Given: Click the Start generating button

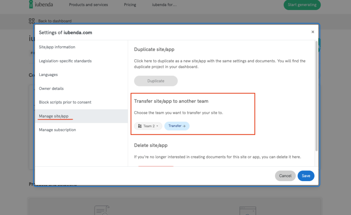Looking at the screenshot, I should point(302,5).
